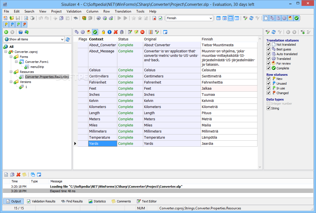Select version 1 in the tree
Image resolution: width=316 pixels, height=213 pixels.
tap(26, 87)
